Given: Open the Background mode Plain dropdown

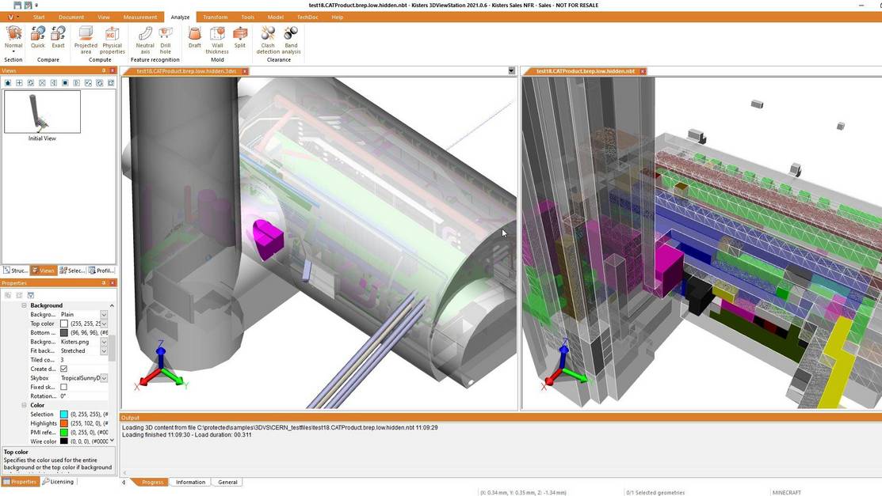Looking at the screenshot, I should point(104,315).
